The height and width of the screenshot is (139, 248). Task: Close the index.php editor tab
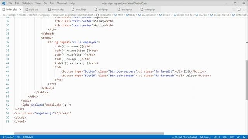20,10
